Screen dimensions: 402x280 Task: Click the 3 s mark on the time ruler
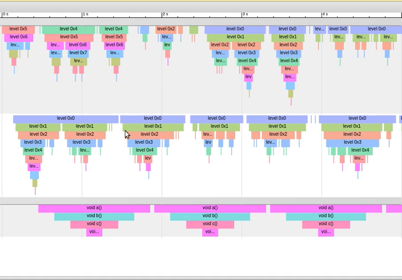point(242,15)
